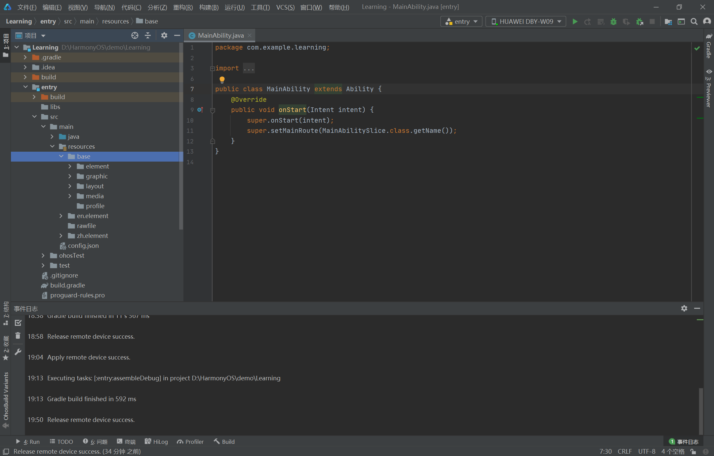This screenshot has width=714, height=456.
Task: Expand the layout folder in the tree
Action: coord(70,186)
